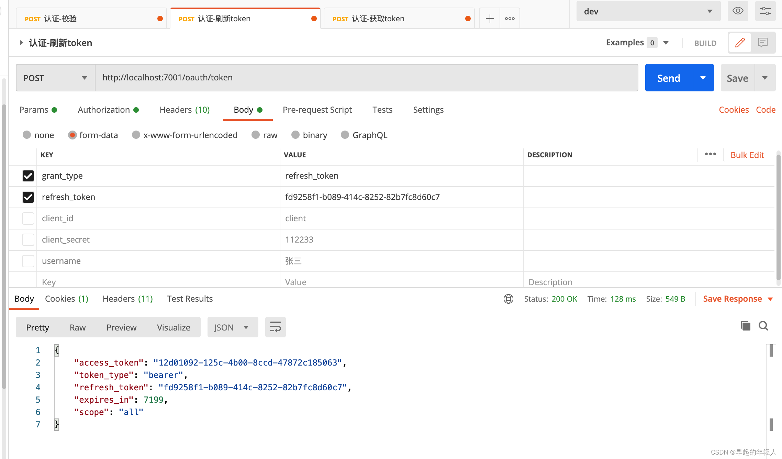Search the response using the magnifier icon

tap(763, 326)
